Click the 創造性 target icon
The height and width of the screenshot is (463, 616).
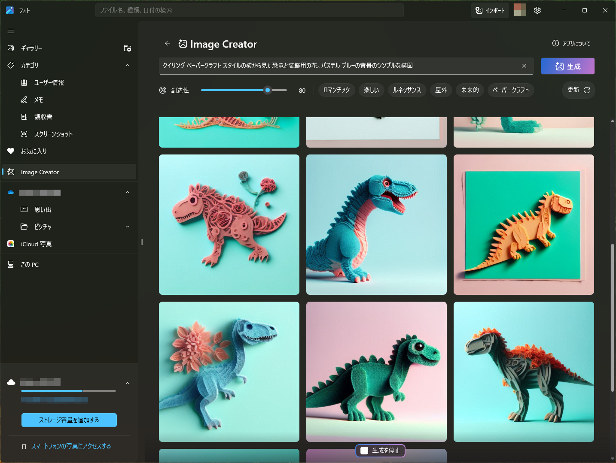click(163, 90)
